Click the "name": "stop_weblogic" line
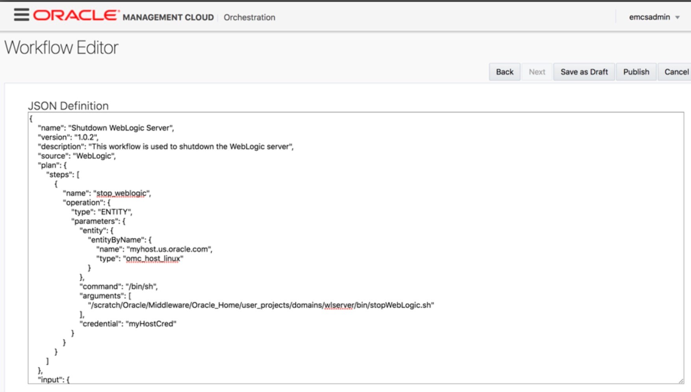This screenshot has width=691, height=392. [107, 193]
